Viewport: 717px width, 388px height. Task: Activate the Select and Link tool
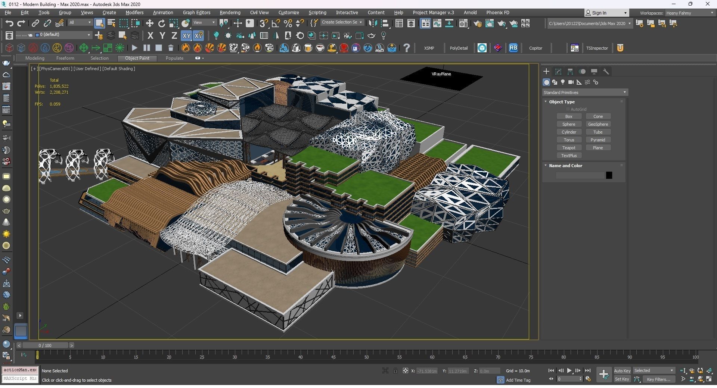pyautogui.click(x=35, y=24)
